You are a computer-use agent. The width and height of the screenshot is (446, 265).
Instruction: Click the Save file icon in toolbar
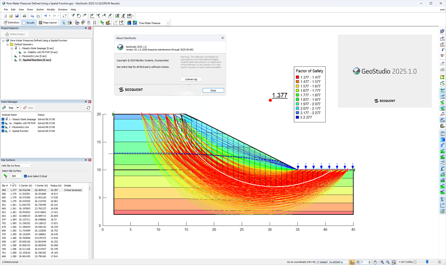click(x=17, y=16)
